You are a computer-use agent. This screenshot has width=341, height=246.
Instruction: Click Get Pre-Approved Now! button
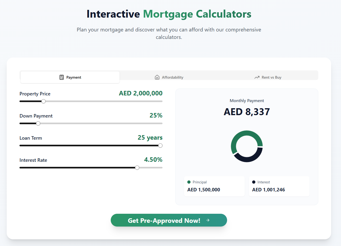click(169, 220)
